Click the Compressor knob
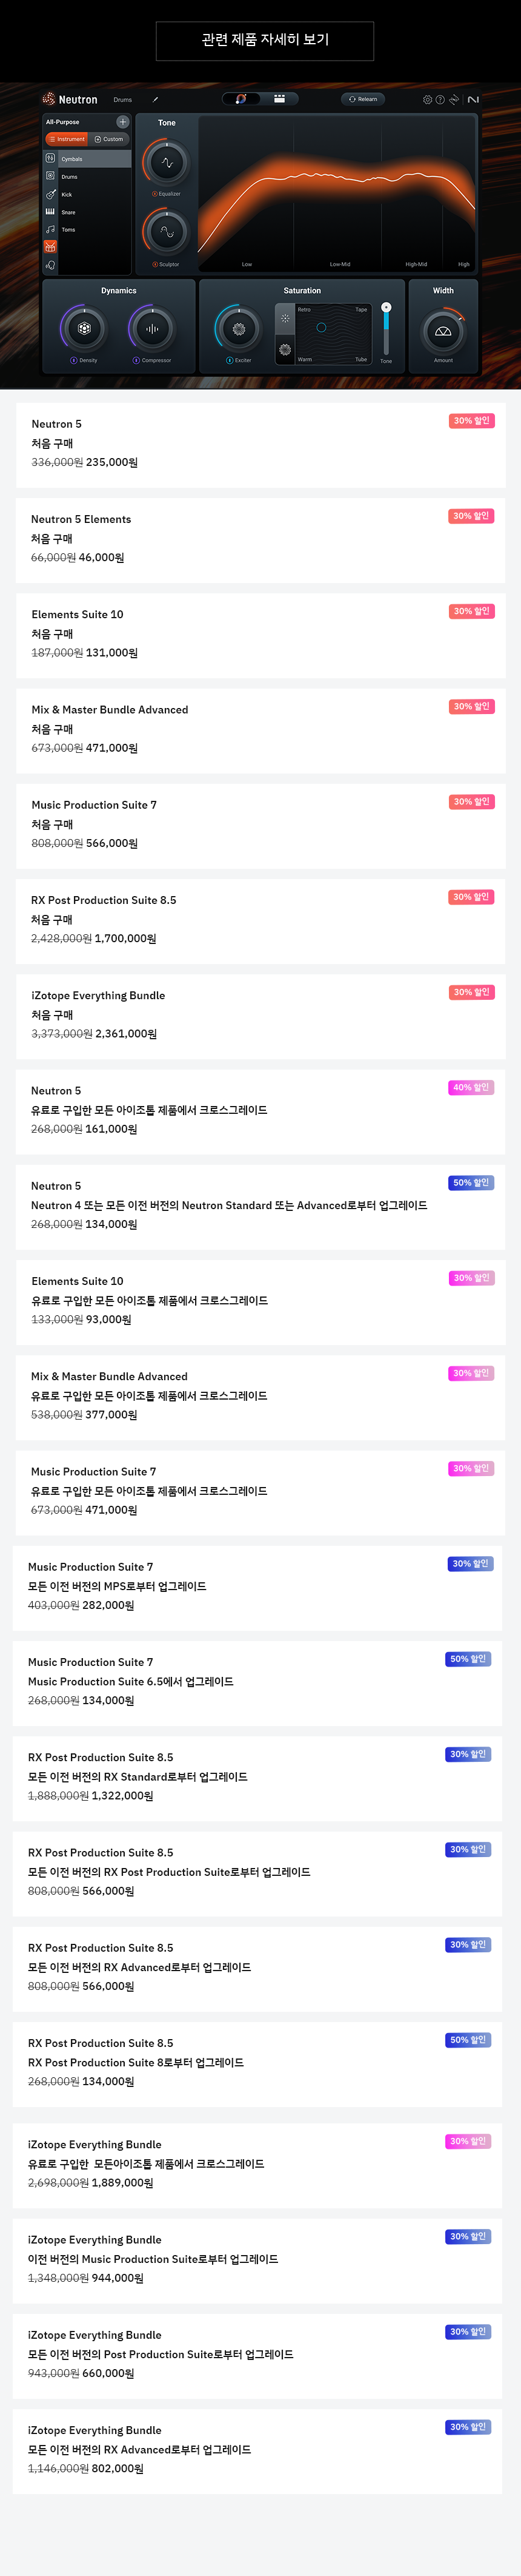This screenshot has width=521, height=2576. click(151, 328)
